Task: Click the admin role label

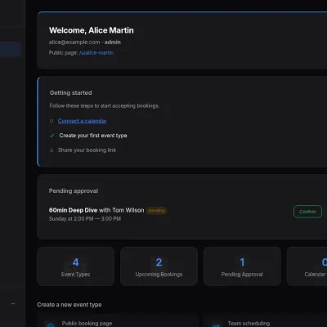Action: [113, 43]
